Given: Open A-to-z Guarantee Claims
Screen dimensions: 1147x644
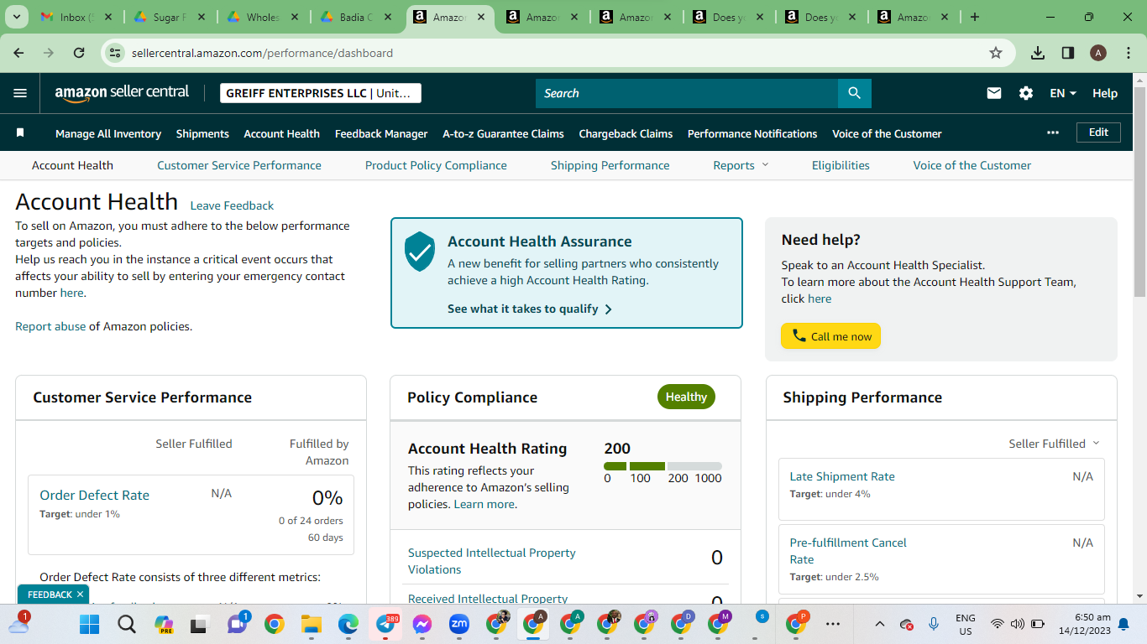Looking at the screenshot, I should 503,133.
